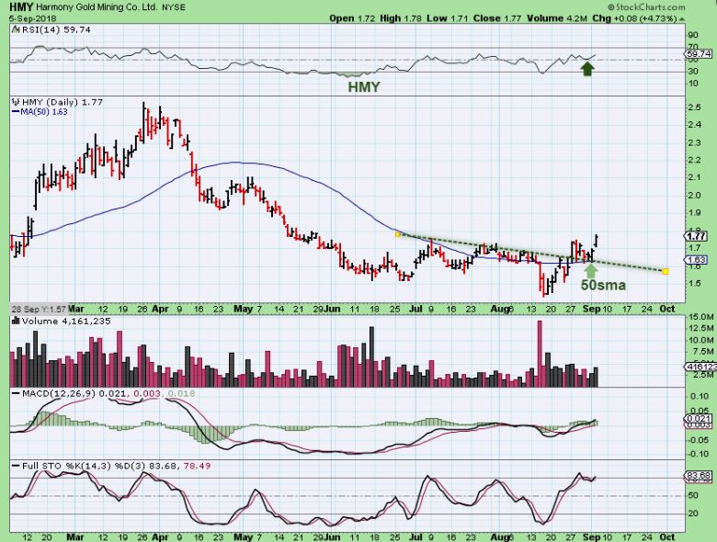Click the MACD(12,26,9) legend label
The height and width of the screenshot is (542, 717).
58,393
